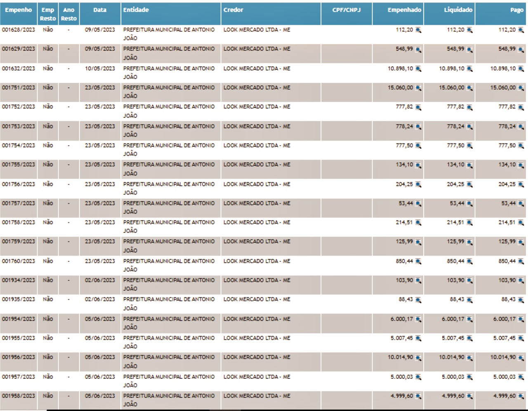
Task: Click magnifier next to Pago 5.000,03
Action: point(521,377)
